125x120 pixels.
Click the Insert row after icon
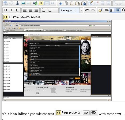point(122,3)
